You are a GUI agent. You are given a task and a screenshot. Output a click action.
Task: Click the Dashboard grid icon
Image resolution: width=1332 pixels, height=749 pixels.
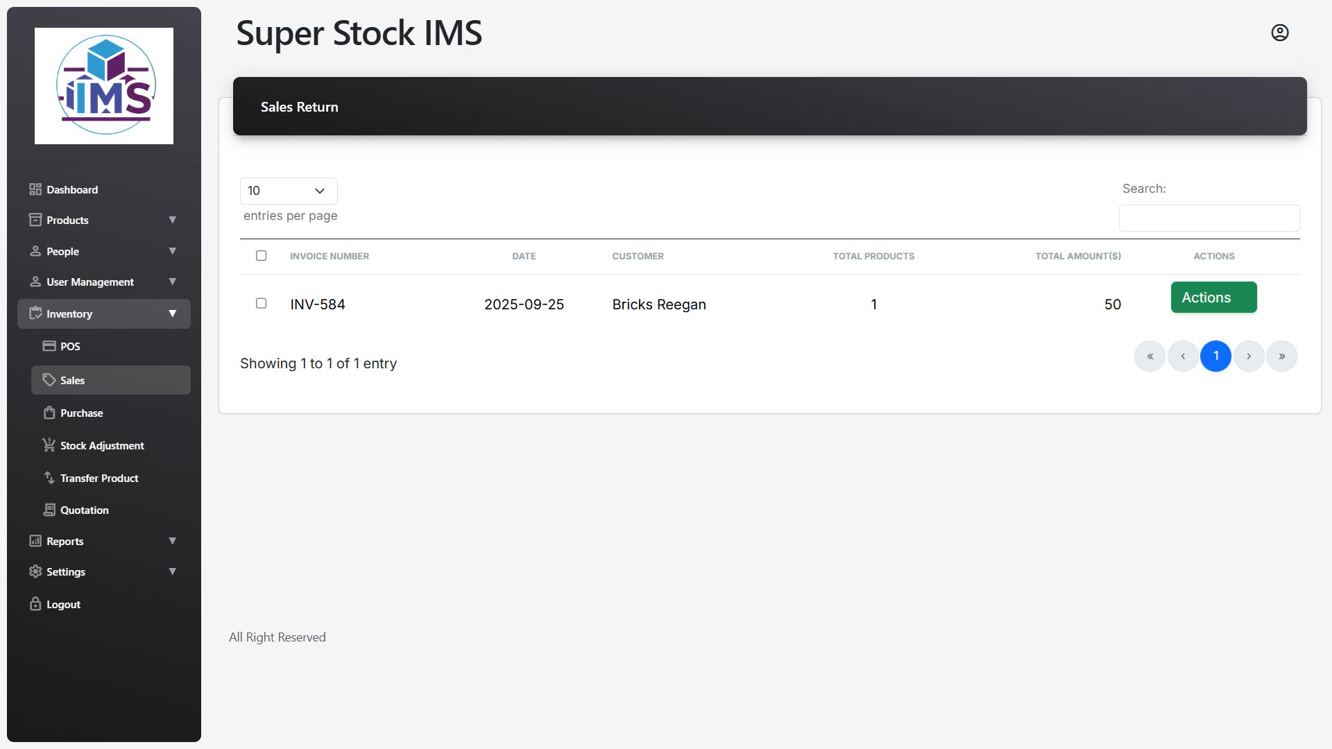35,189
